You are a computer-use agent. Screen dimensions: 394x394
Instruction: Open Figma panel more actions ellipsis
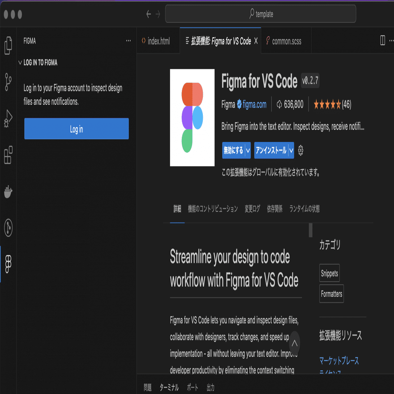pos(128,41)
